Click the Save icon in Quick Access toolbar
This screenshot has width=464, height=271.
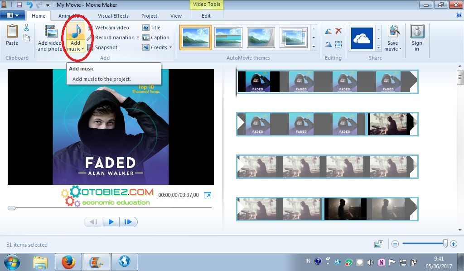(19, 5)
